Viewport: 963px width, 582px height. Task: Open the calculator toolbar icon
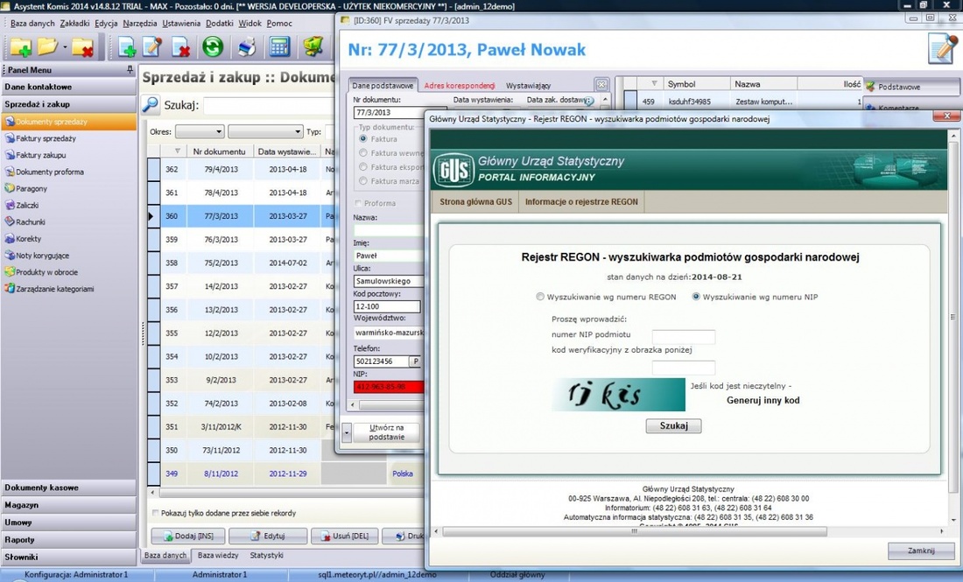279,46
